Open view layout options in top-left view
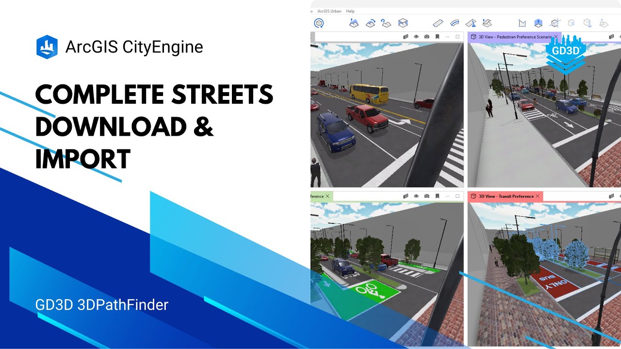 pos(406,36)
